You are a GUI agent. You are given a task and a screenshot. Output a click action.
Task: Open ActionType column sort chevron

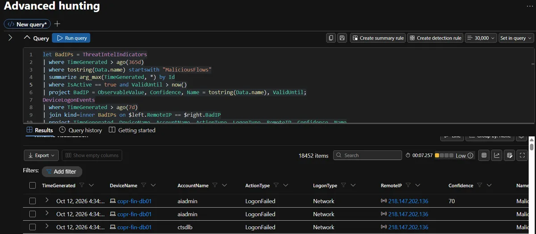click(x=285, y=185)
